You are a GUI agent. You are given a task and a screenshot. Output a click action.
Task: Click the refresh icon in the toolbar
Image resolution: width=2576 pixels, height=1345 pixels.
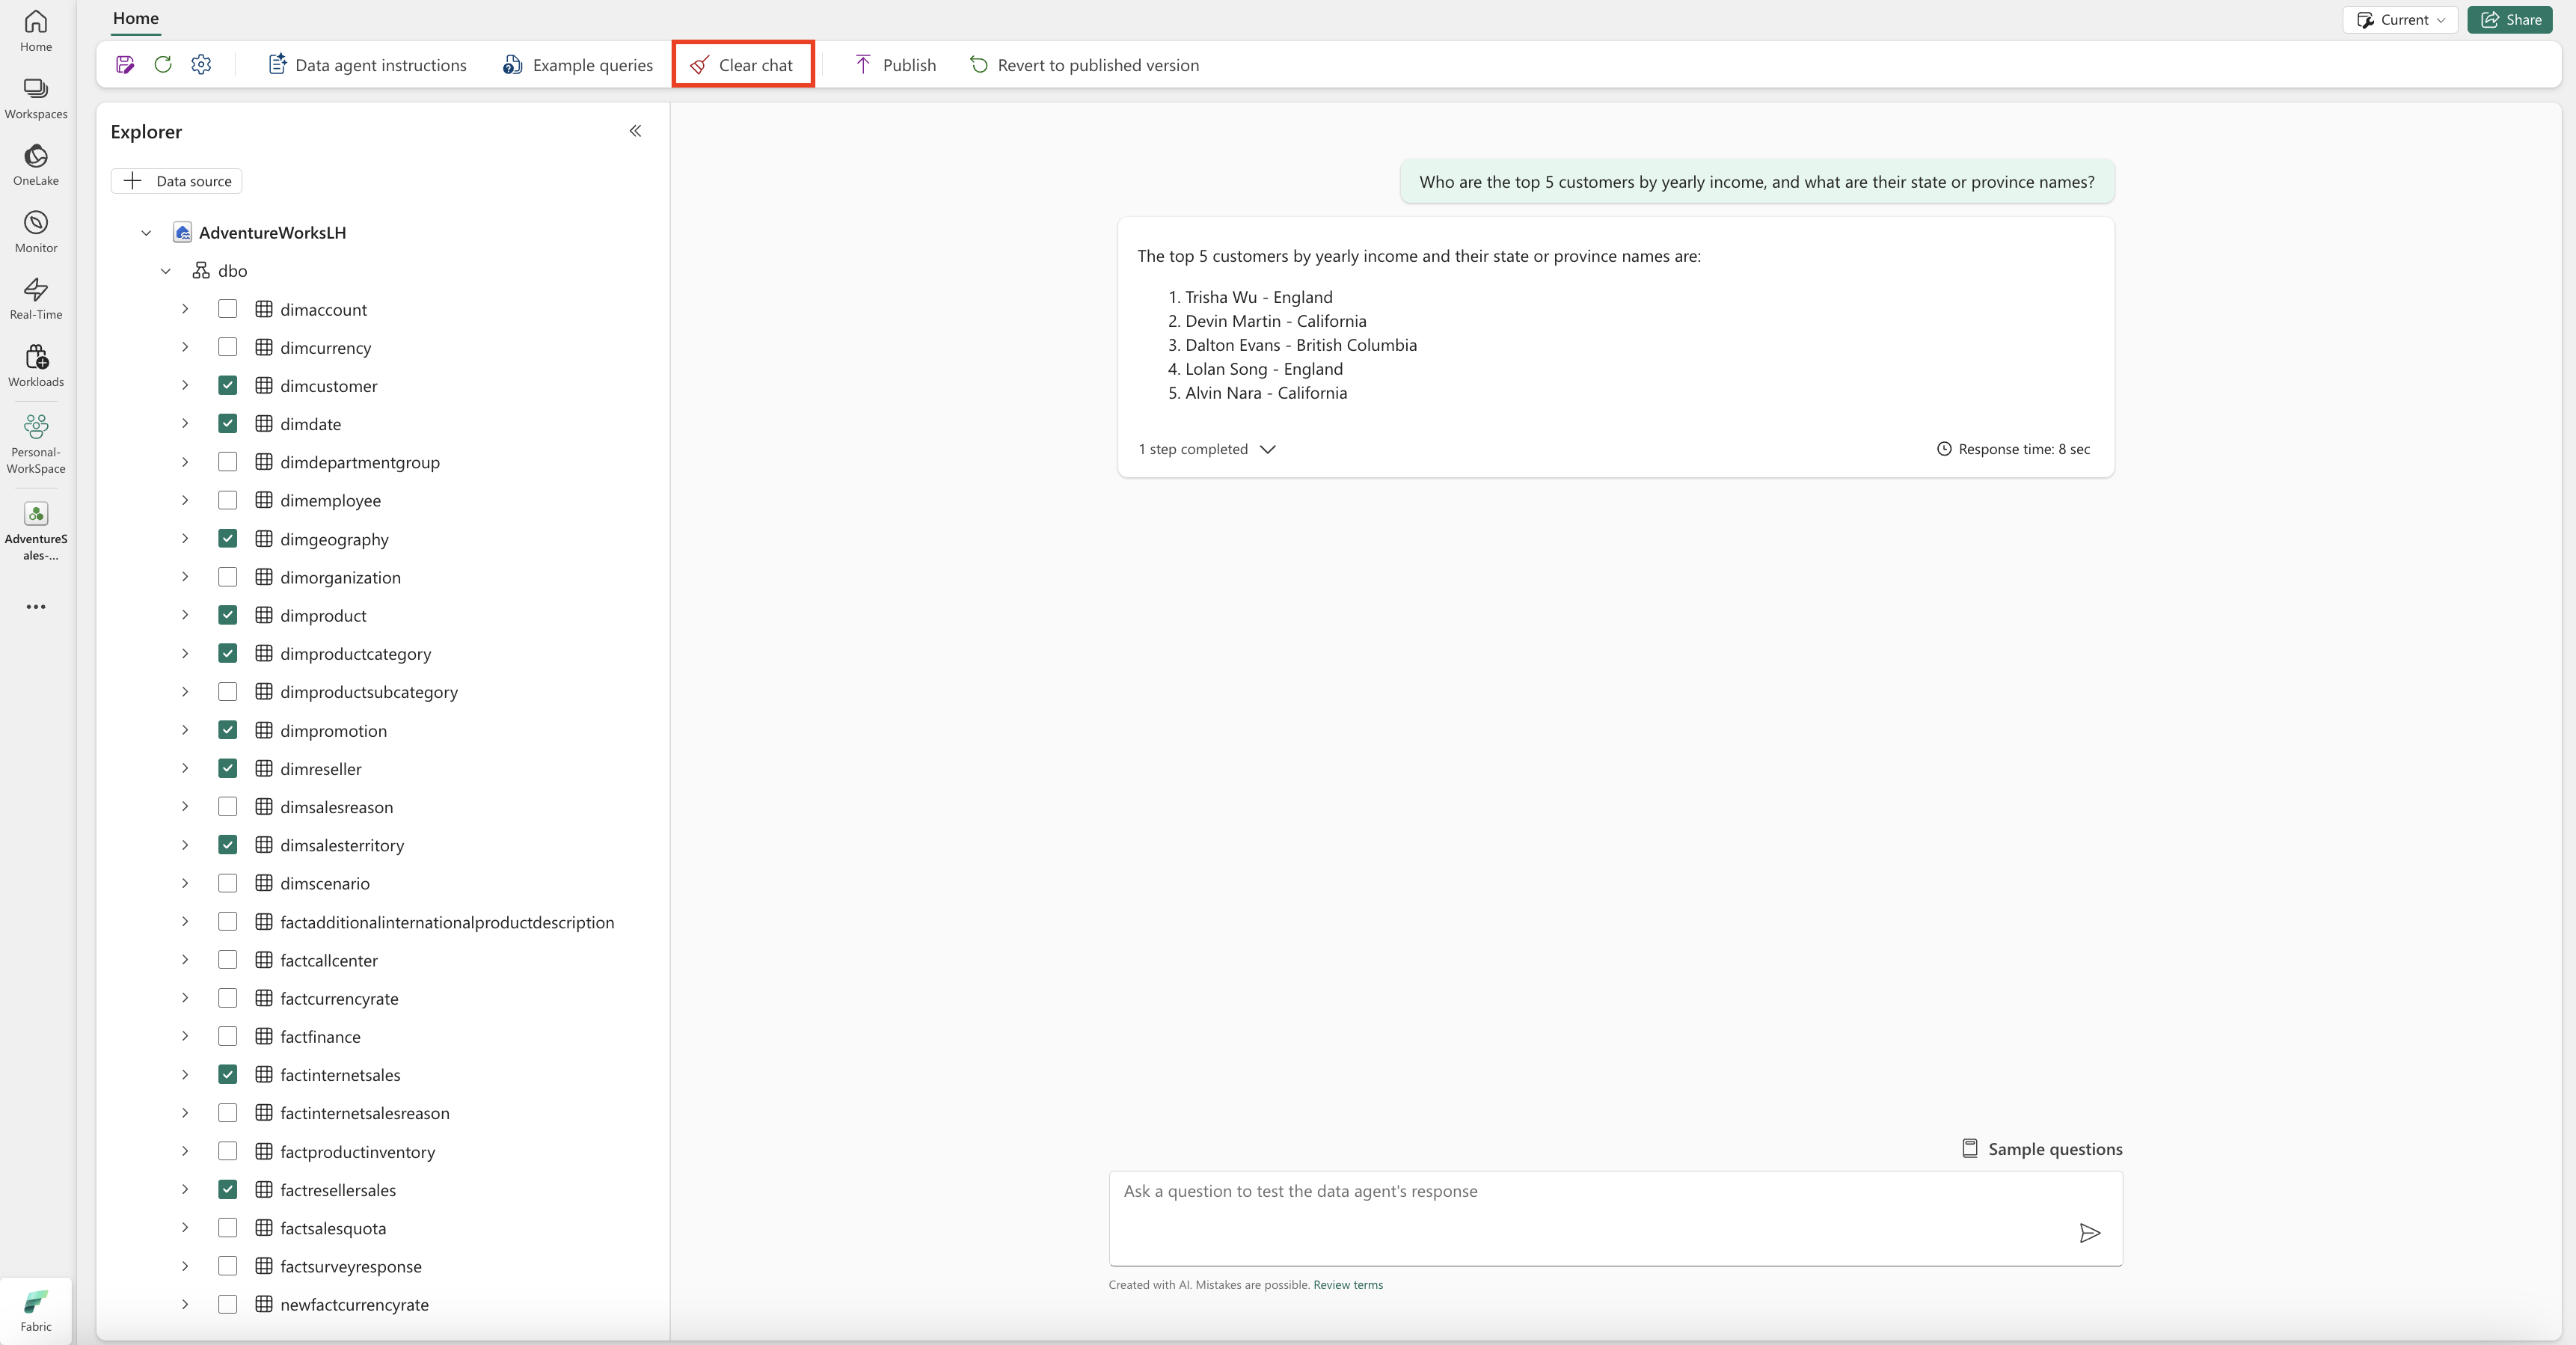[x=163, y=65]
